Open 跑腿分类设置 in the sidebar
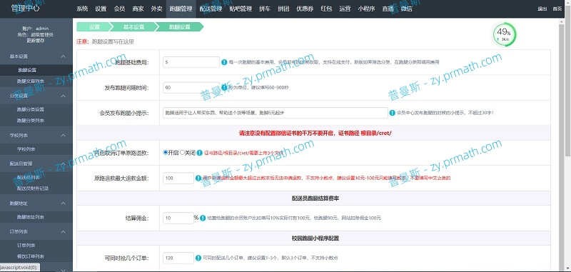This screenshot has height=272, width=571. 31,109
